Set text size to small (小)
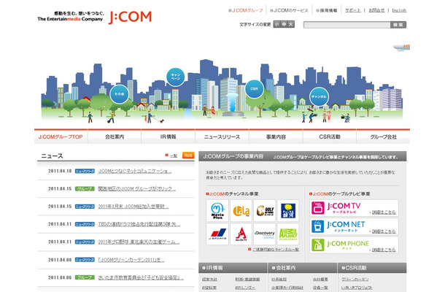The width and height of the screenshot is (445, 292). pos(277,24)
